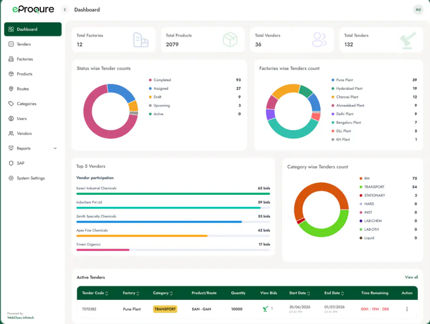Click the Routes pin icon
The height and width of the screenshot is (324, 430).
coord(11,89)
